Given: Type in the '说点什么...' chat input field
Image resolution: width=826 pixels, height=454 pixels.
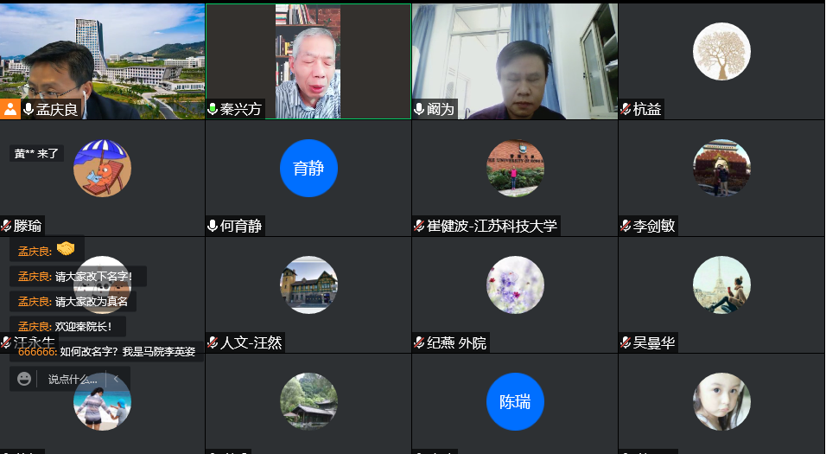Looking at the screenshot, I should pyautogui.click(x=73, y=379).
